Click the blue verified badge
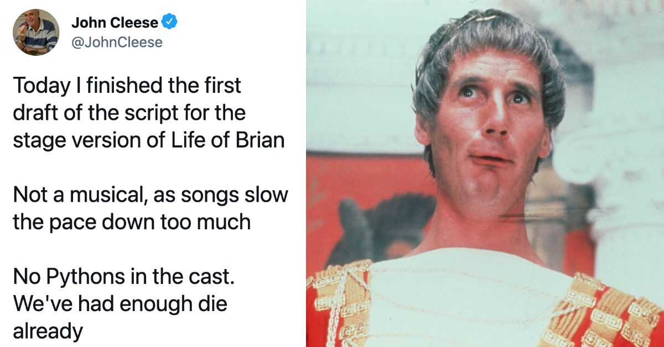The image size is (664, 347). [170, 23]
